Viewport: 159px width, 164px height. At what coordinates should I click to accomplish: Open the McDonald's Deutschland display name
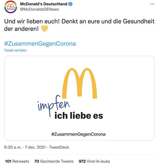tap(44, 4)
